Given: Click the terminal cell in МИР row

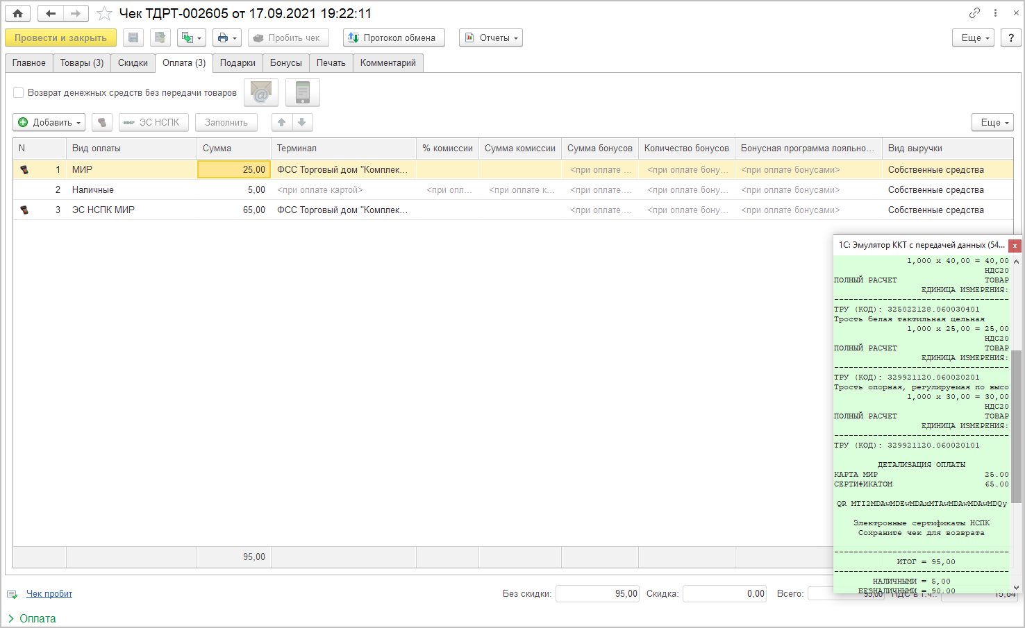Looking at the screenshot, I should (344, 170).
